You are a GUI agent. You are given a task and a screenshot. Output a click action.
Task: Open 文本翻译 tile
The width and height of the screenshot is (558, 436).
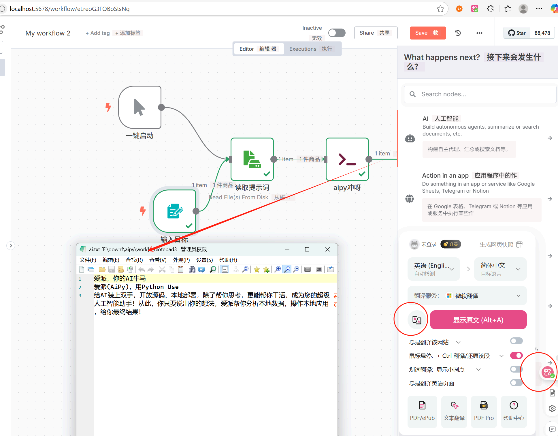(454, 411)
